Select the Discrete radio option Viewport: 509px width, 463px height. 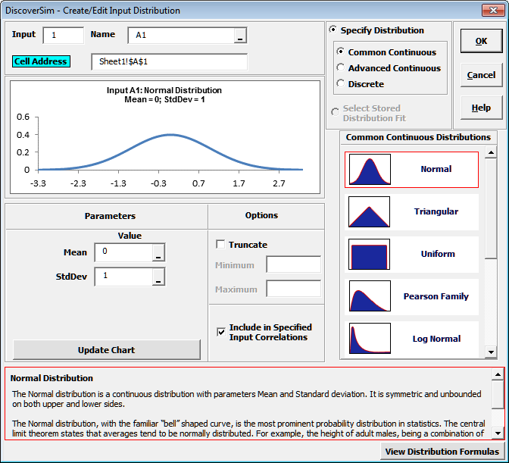click(x=340, y=84)
